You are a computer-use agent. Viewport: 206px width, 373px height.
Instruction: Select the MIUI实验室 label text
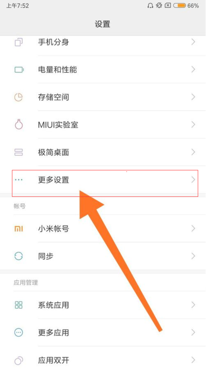tap(58, 124)
